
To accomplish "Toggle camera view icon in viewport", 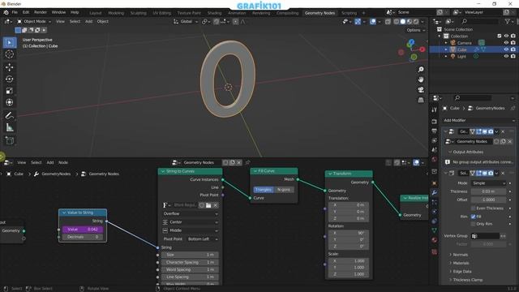I will pos(421,90).
